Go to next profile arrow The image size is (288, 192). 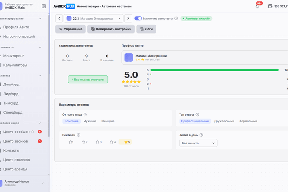(128, 18)
